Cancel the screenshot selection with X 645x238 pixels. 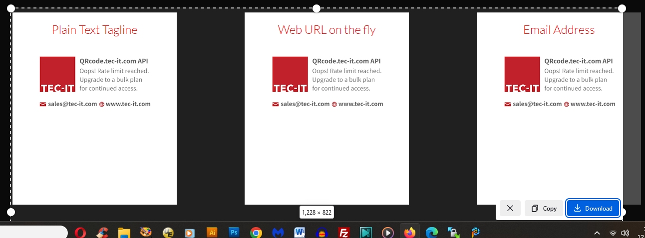coord(510,209)
